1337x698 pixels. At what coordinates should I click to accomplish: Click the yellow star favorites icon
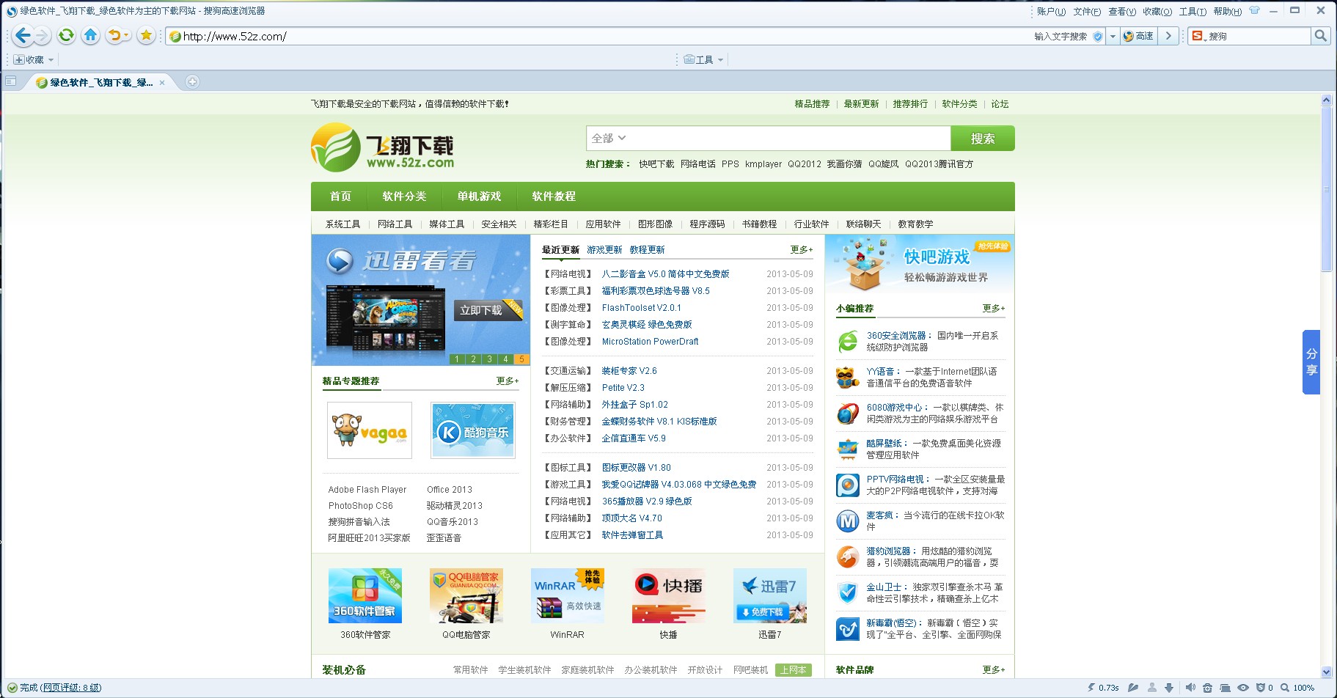coord(146,35)
